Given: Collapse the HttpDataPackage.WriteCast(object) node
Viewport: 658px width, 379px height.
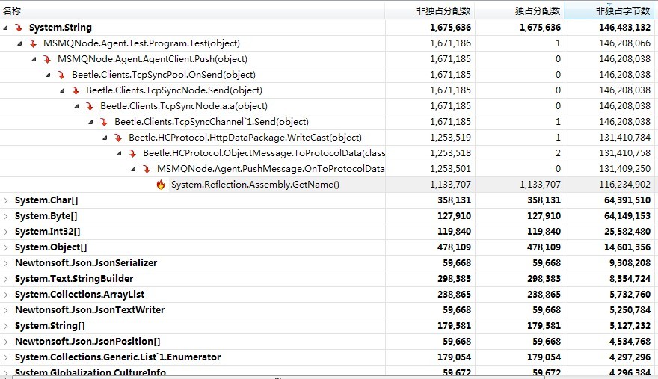Looking at the screenshot, I should [x=105, y=138].
